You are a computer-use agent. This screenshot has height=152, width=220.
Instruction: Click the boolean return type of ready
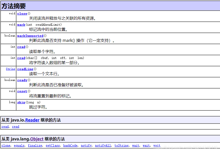point(10,80)
